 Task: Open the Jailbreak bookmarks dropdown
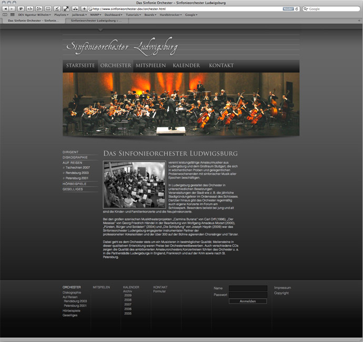point(79,15)
